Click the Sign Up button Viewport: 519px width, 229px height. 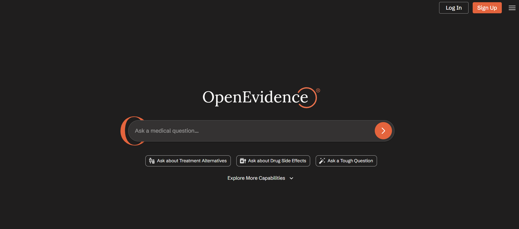click(x=487, y=8)
